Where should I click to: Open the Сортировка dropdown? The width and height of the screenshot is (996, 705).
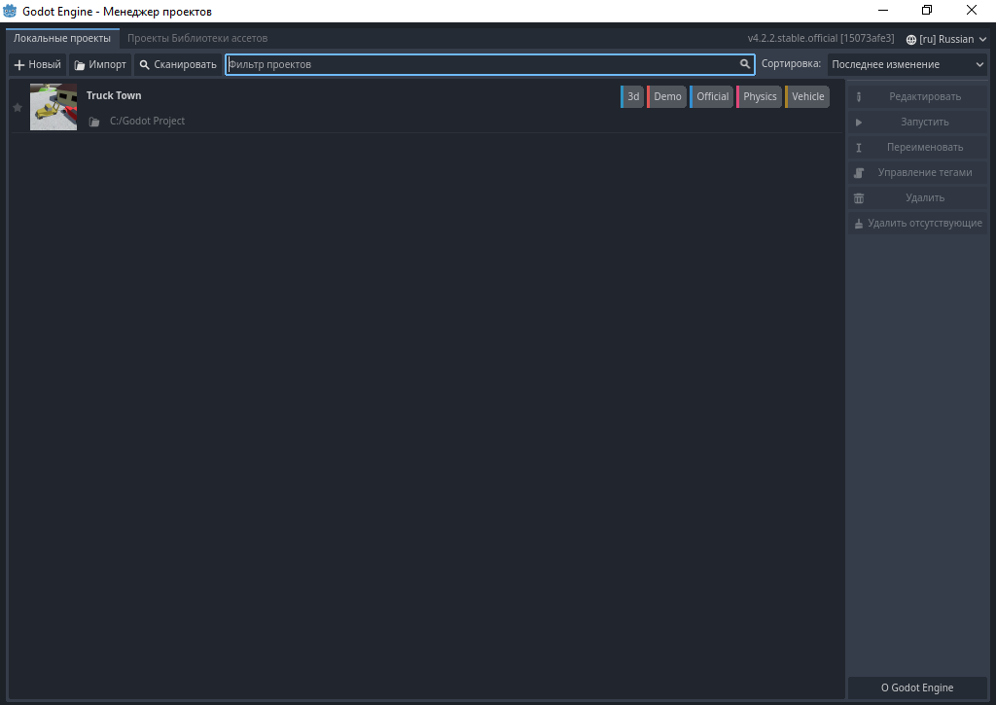point(907,64)
